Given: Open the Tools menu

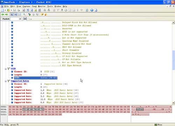Looking at the screenshot, I should [50, 6].
